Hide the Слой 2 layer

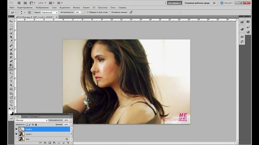(16, 129)
